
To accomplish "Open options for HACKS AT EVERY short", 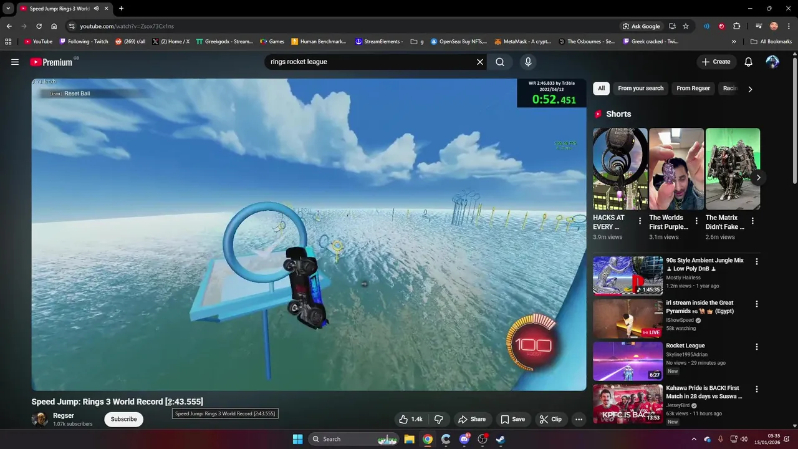I will coord(640,221).
